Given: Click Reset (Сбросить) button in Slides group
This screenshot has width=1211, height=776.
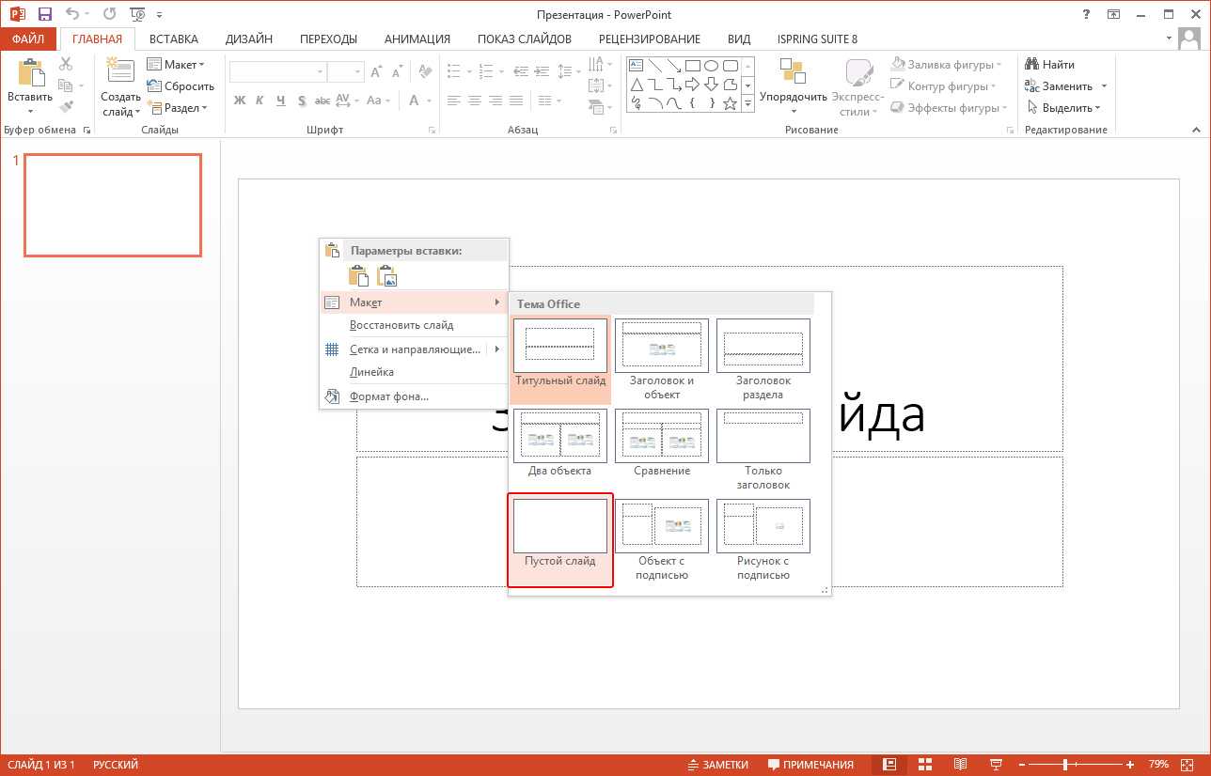Looking at the screenshot, I should 181,86.
